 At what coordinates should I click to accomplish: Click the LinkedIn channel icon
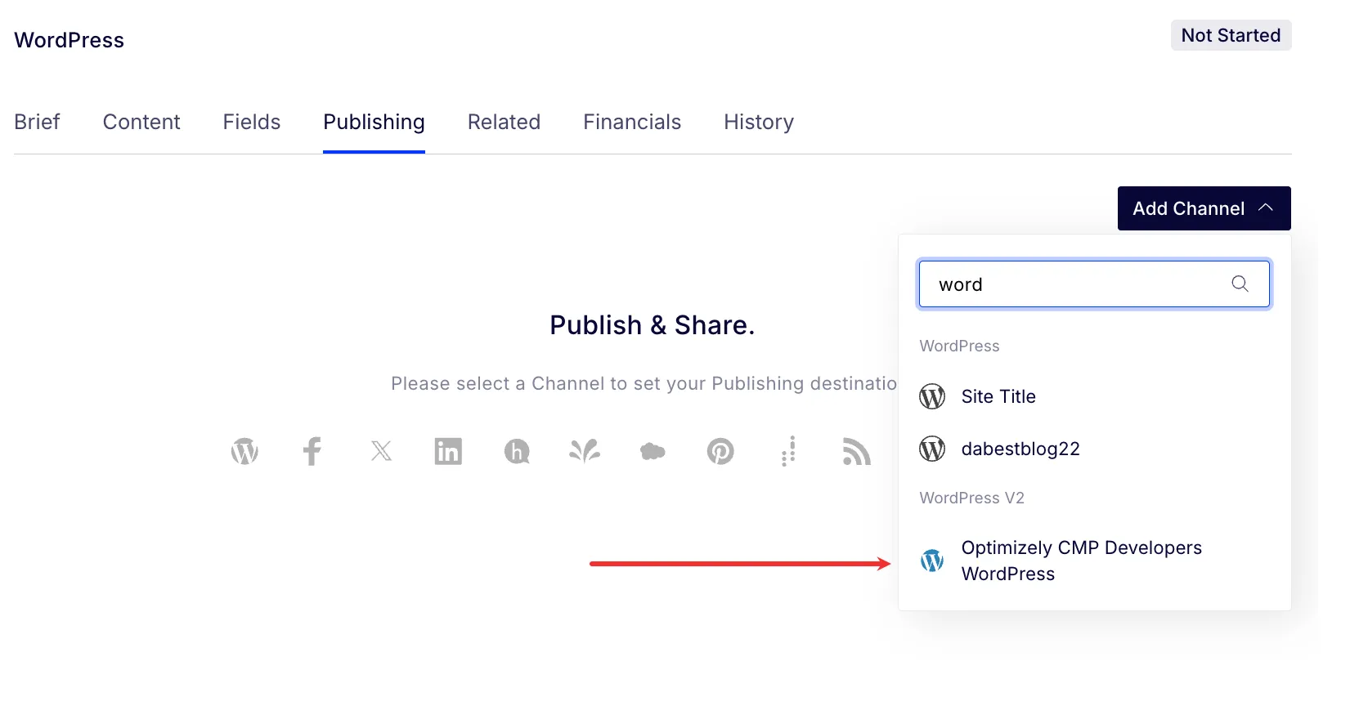pyautogui.click(x=448, y=451)
